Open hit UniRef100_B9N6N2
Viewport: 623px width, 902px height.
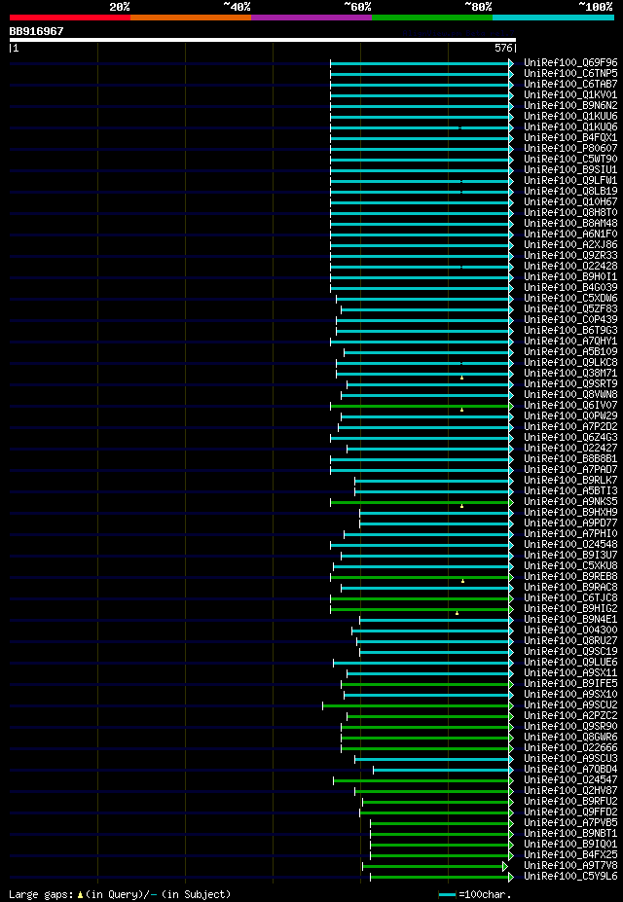pyautogui.click(x=570, y=106)
